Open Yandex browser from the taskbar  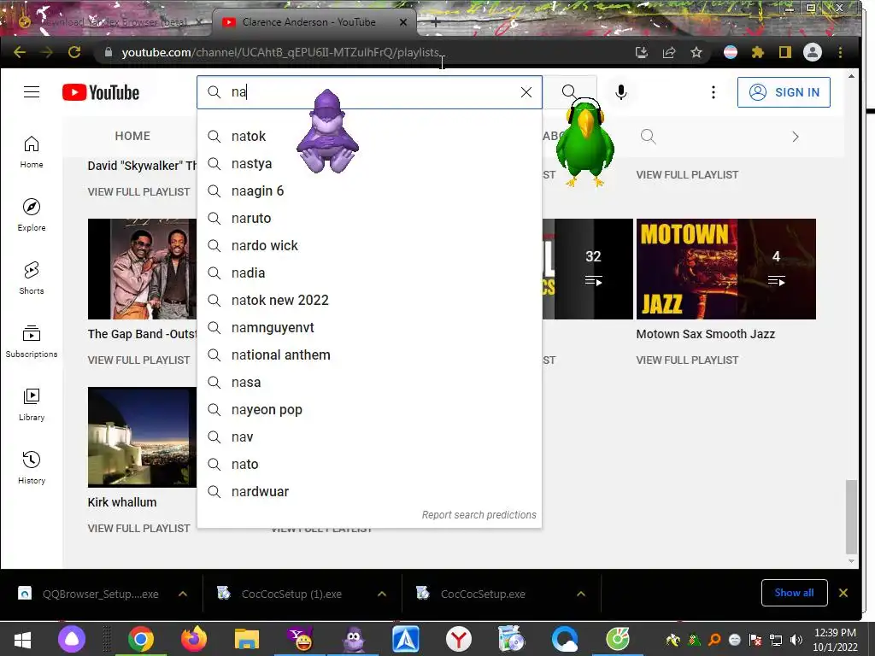458,639
